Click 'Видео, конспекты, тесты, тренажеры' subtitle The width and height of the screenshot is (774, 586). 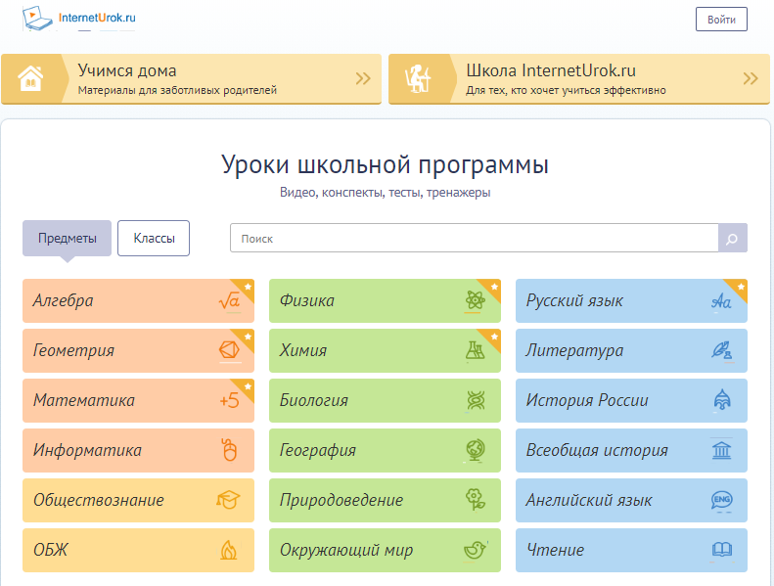[x=385, y=193]
